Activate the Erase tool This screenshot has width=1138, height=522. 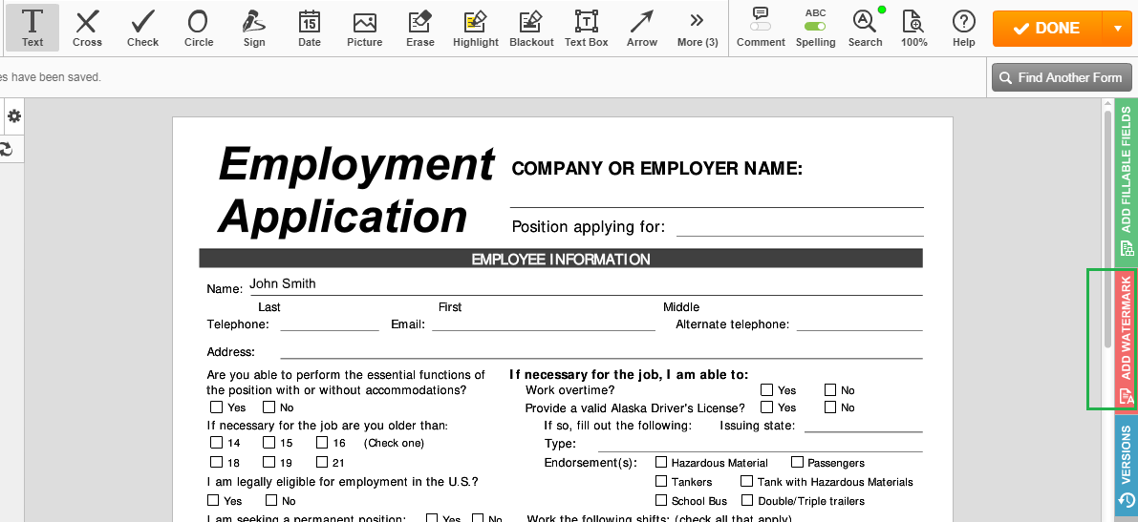point(420,28)
